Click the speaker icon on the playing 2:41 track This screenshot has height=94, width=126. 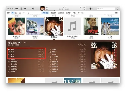[x=9, y=49]
